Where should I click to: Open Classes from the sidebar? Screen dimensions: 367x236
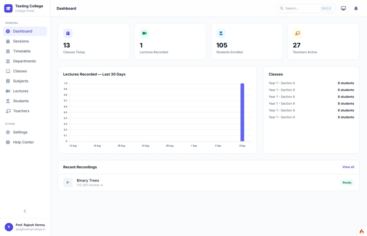pos(25,71)
